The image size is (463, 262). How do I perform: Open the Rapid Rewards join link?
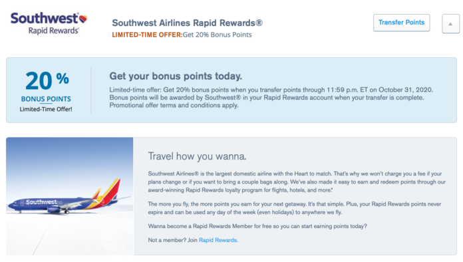(x=218, y=240)
